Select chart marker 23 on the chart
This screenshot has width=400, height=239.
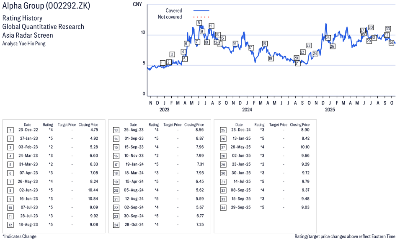(309, 45)
